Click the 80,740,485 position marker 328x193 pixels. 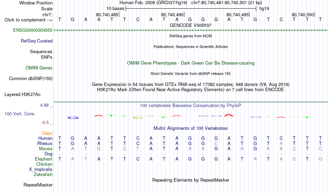107,15
